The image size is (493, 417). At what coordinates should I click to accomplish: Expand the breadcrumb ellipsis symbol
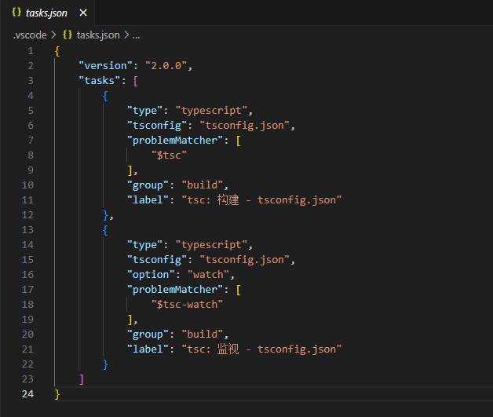pyautogui.click(x=136, y=35)
